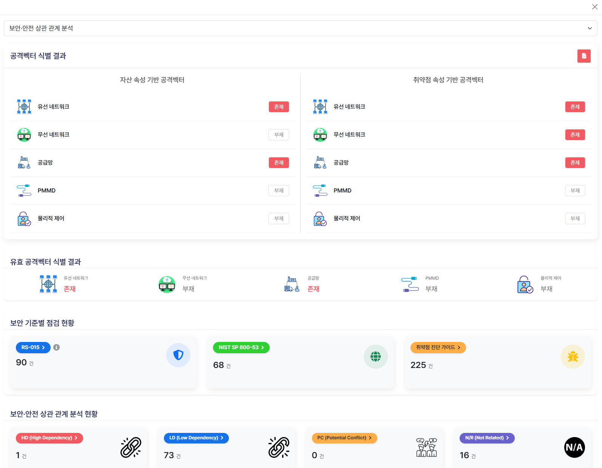
Task: Click the 16 건 count in N/R card
Action: tap(468, 456)
